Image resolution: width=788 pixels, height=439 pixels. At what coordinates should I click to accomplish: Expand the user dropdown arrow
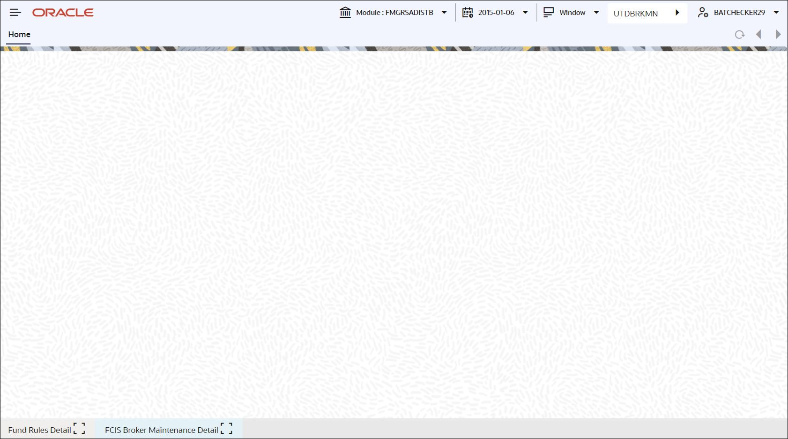776,13
